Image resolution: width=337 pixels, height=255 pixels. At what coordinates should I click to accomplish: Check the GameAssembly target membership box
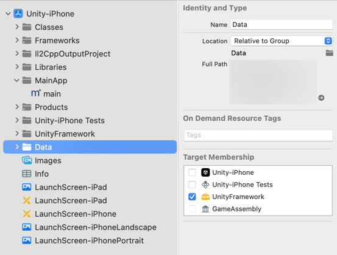click(x=192, y=208)
